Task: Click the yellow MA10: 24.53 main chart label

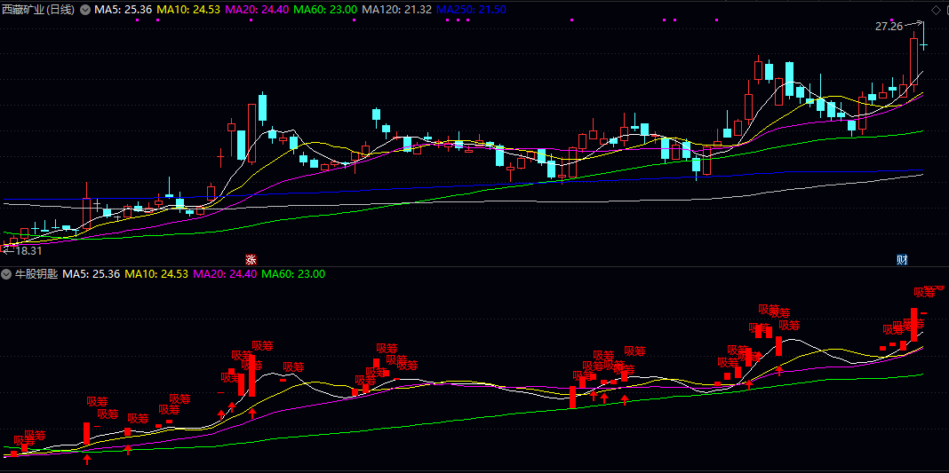Action: click(x=188, y=10)
